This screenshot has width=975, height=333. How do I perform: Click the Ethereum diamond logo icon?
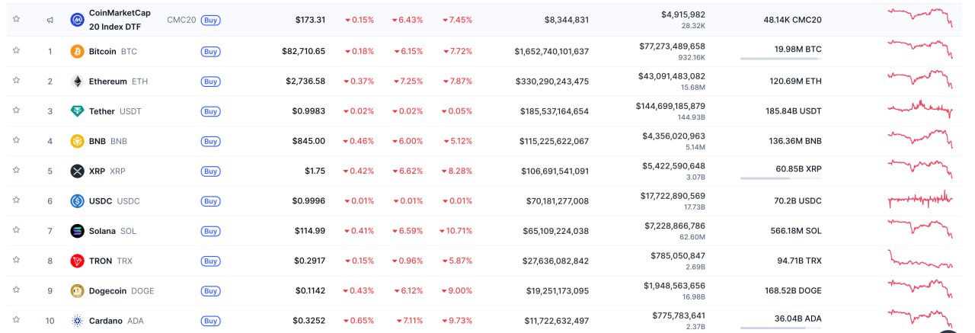tap(77, 81)
